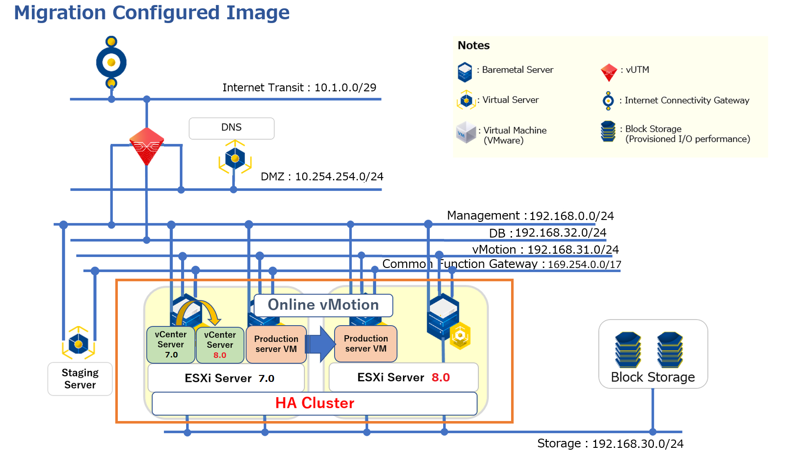Click the Internet Transit 10.1.0.0/29 label

point(299,88)
